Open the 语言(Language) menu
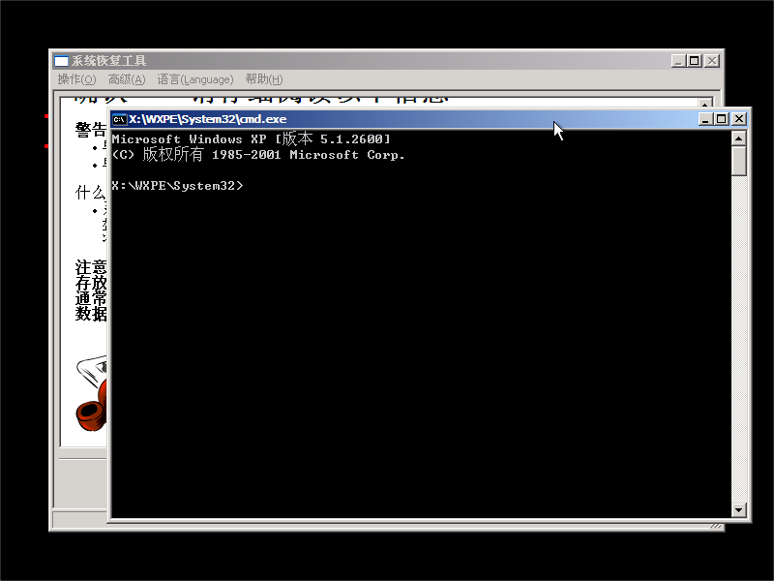Screen dimensions: 774x581 click(195, 79)
